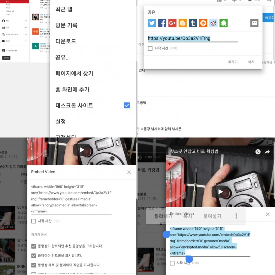Open 설정 from the browser menu
275x275 pixels.
pos(61,122)
